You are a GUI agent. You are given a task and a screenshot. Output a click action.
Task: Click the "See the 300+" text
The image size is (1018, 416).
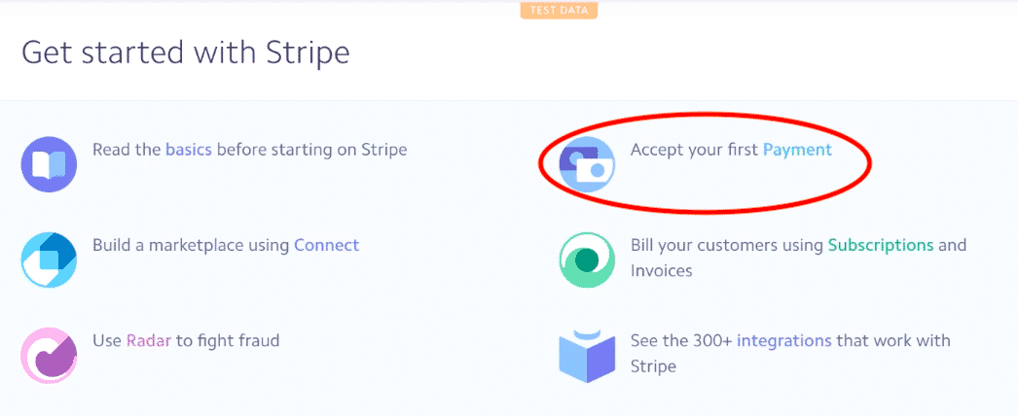[680, 340]
